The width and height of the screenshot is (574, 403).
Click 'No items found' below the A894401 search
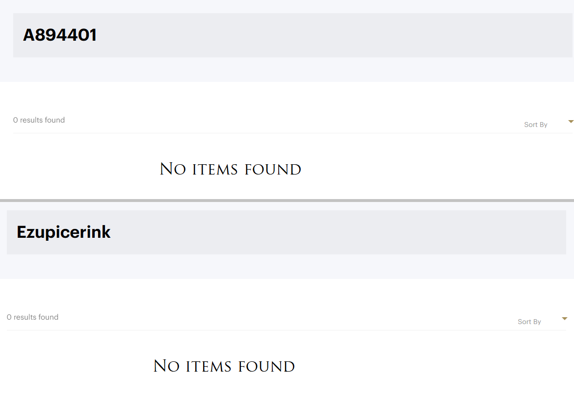tap(230, 170)
